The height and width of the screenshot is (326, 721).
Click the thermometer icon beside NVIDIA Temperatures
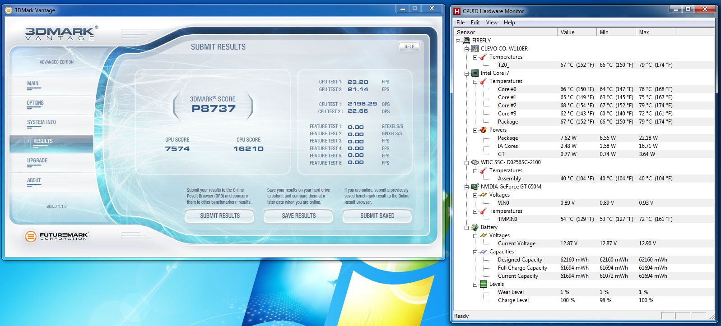[x=484, y=211]
